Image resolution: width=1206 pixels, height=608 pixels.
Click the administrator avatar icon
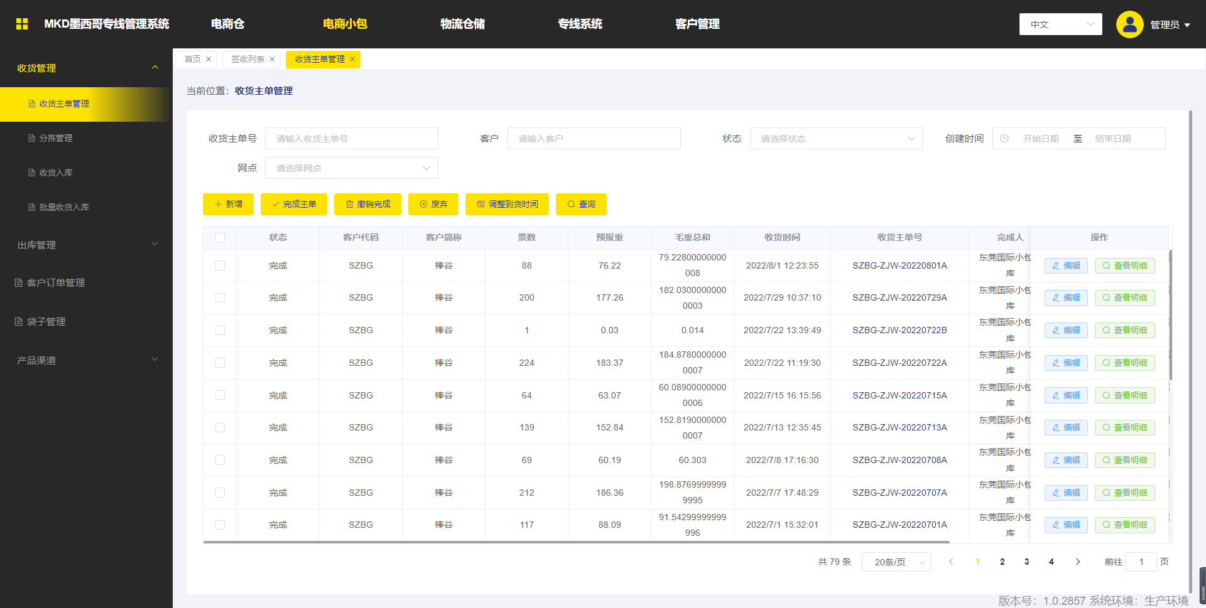coord(1129,24)
